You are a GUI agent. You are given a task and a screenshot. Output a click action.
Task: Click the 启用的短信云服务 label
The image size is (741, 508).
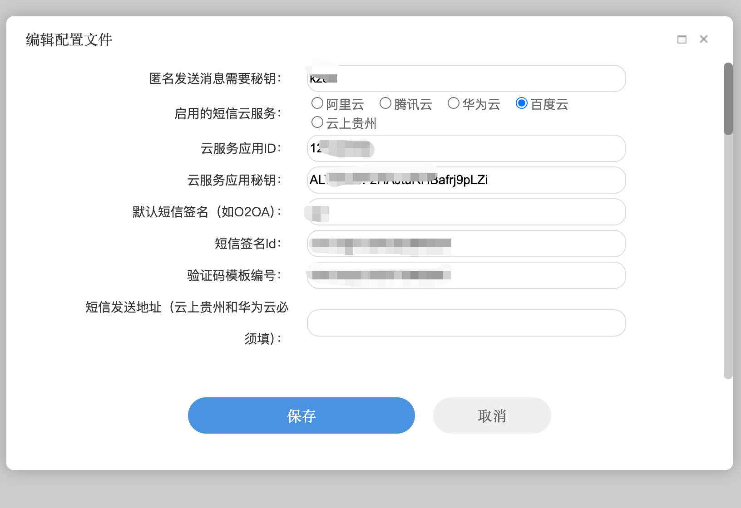tap(229, 113)
